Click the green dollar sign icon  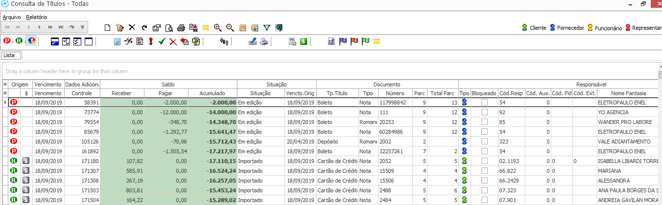(304, 41)
